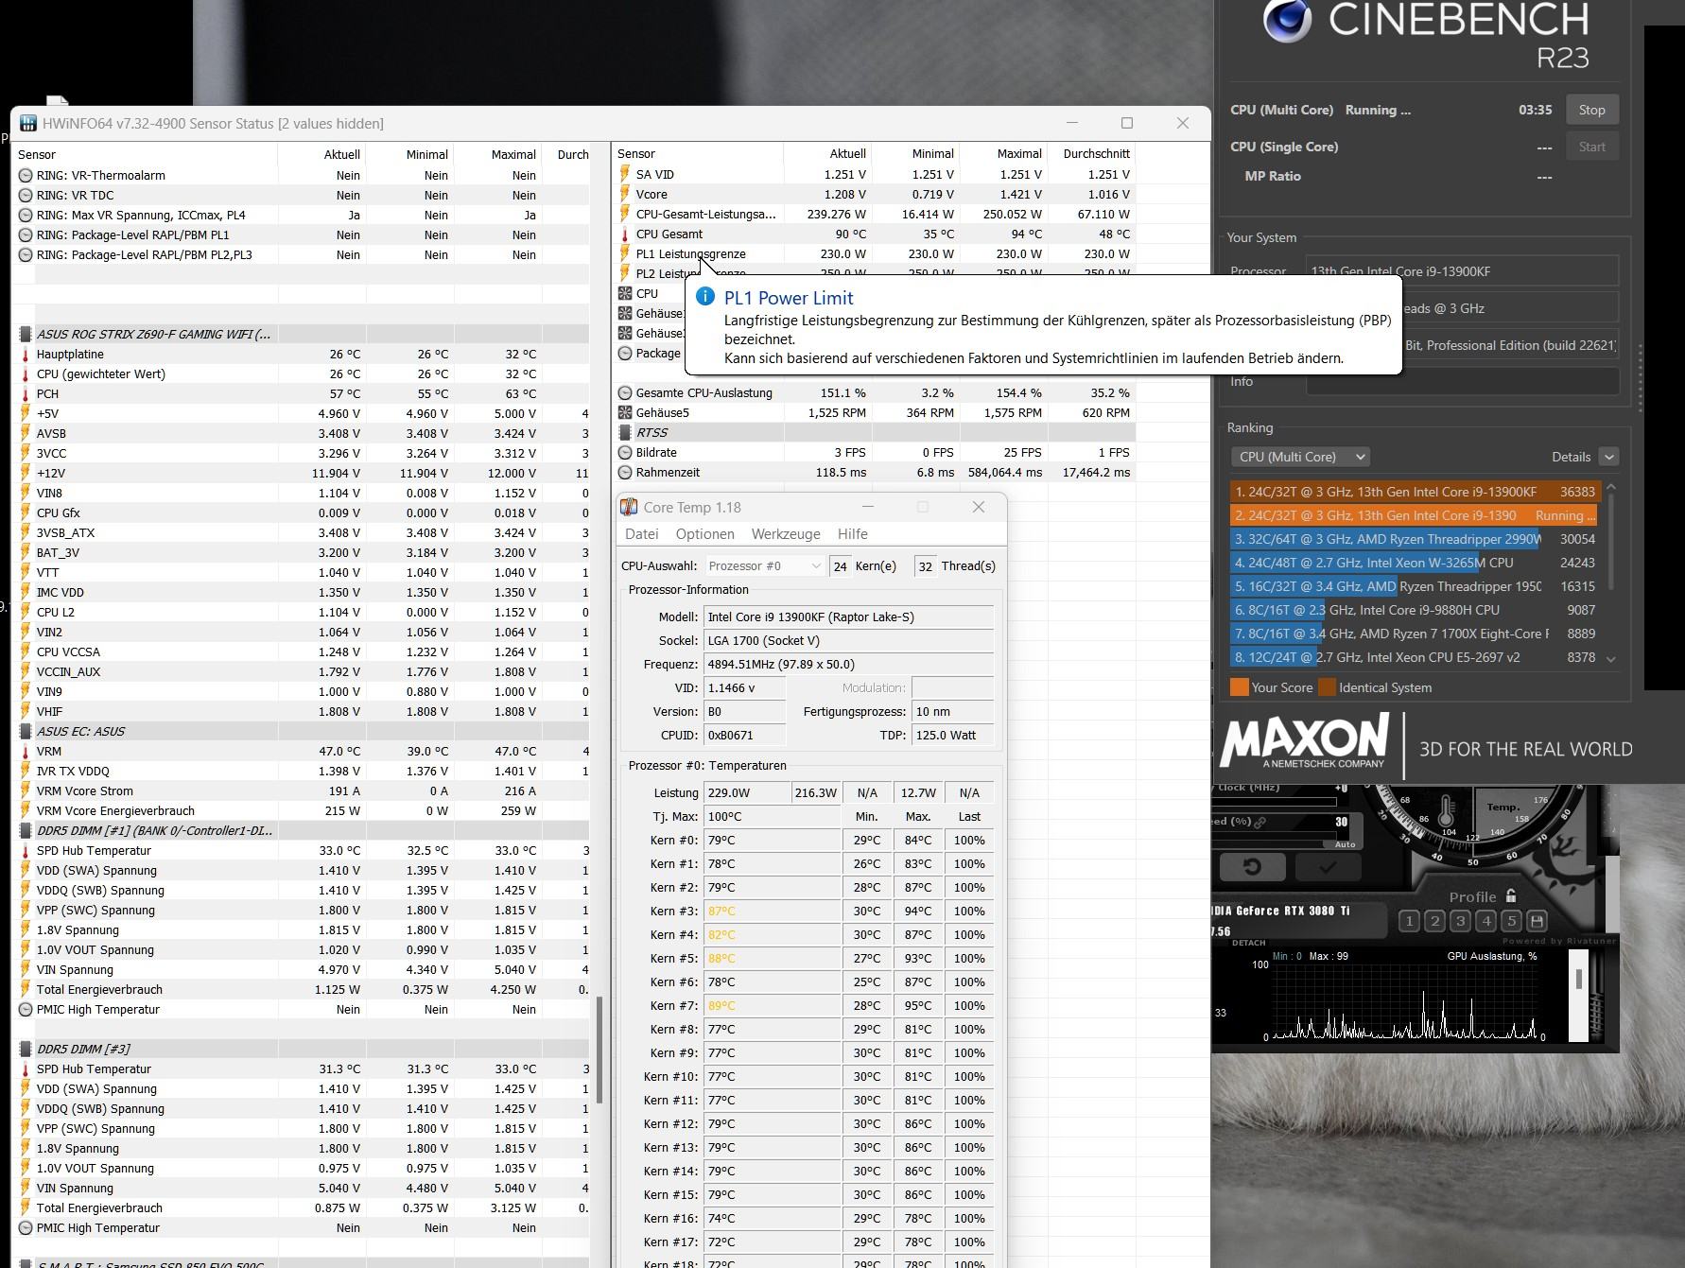Click the thermometer icon beside CPU Gesamt
Image resolution: width=1685 pixels, height=1268 pixels.
click(625, 234)
